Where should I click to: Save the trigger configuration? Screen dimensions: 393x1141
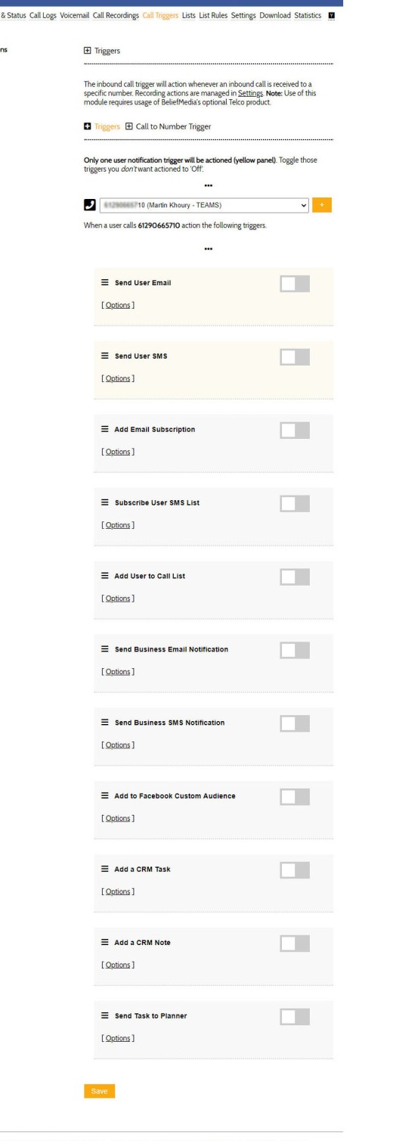tap(99, 1090)
